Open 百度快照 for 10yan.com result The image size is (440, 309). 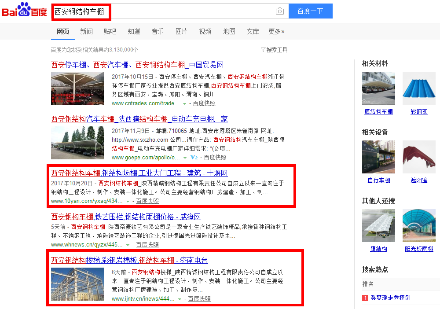pos(147,201)
